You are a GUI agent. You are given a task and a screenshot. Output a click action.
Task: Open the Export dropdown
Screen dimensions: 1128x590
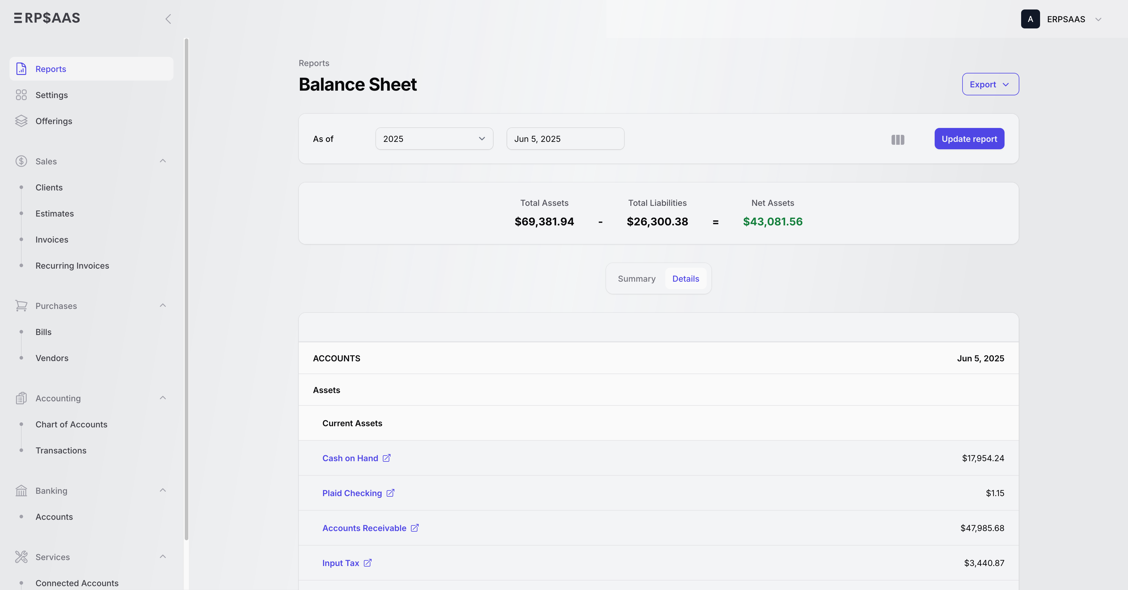(990, 84)
